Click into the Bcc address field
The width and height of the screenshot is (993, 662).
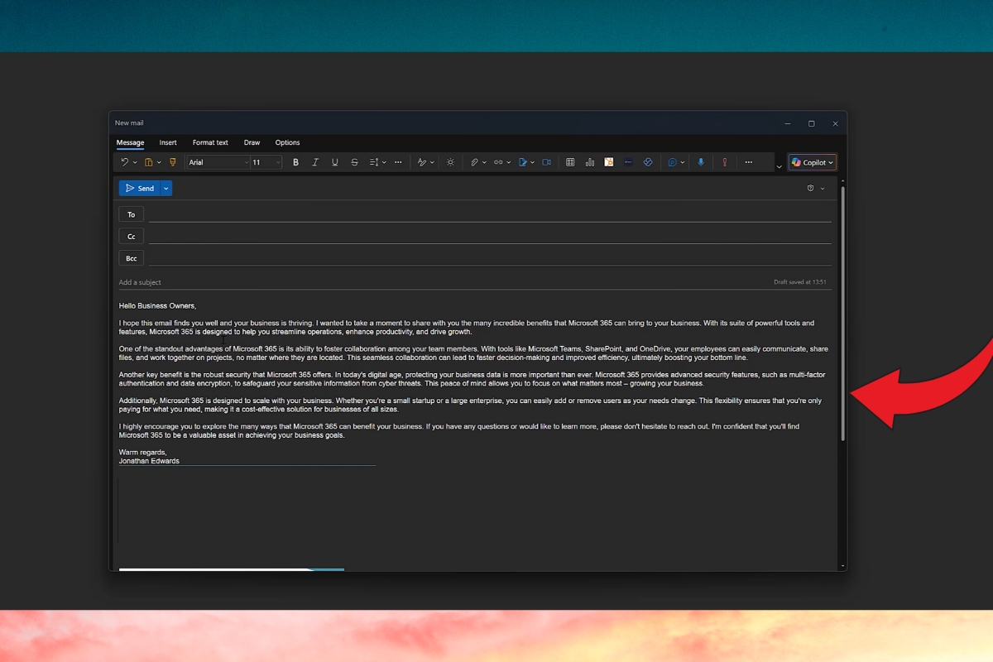[x=490, y=258]
